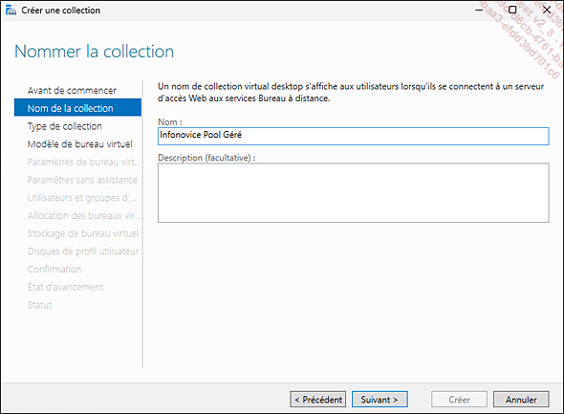The width and height of the screenshot is (564, 414).
Task: Go to Avant de commencer step
Action: coord(72,90)
